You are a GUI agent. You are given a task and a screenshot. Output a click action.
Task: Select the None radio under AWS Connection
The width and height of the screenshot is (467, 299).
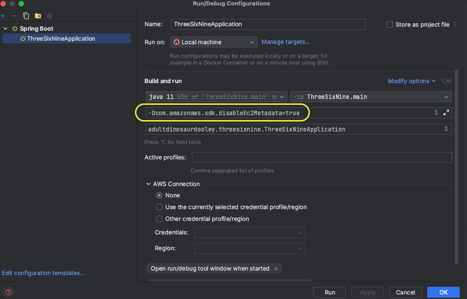pyautogui.click(x=159, y=195)
